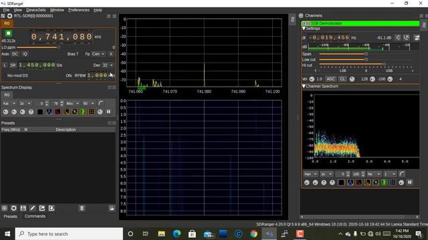Screen dimensions: 428x240
Task: Stop the RTL-SDR device acquisition
Action: (x=8, y=33)
